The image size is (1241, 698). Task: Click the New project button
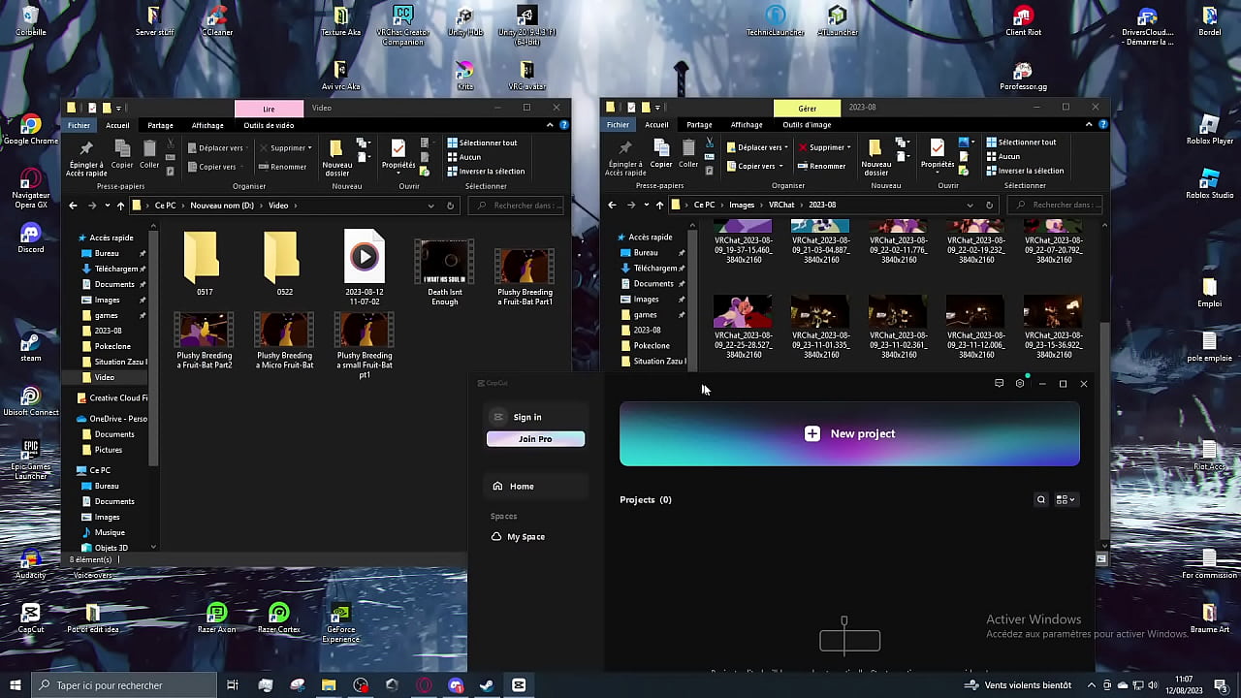[849, 434]
